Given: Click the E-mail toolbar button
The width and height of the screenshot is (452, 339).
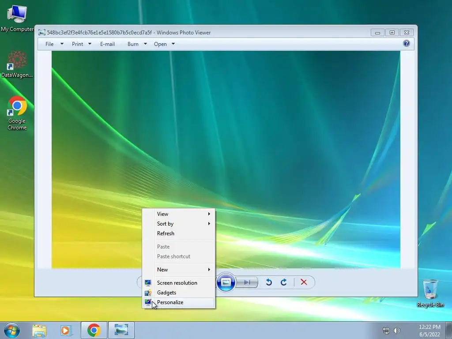Looking at the screenshot, I should [x=107, y=44].
